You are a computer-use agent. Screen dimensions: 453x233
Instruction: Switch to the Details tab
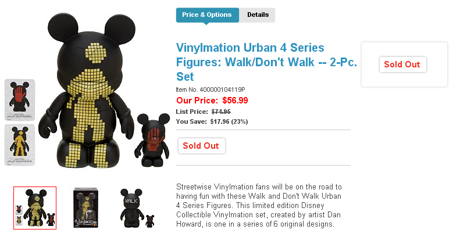click(x=258, y=15)
